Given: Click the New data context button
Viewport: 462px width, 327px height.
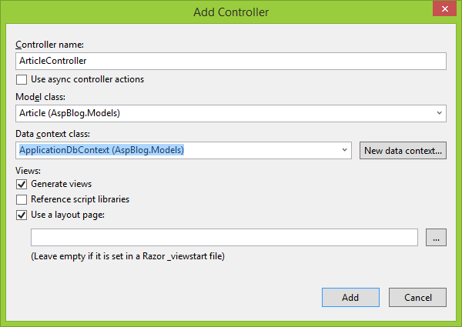Looking at the screenshot, I should [403, 150].
